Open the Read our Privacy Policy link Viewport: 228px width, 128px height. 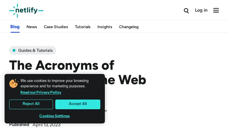point(41,92)
